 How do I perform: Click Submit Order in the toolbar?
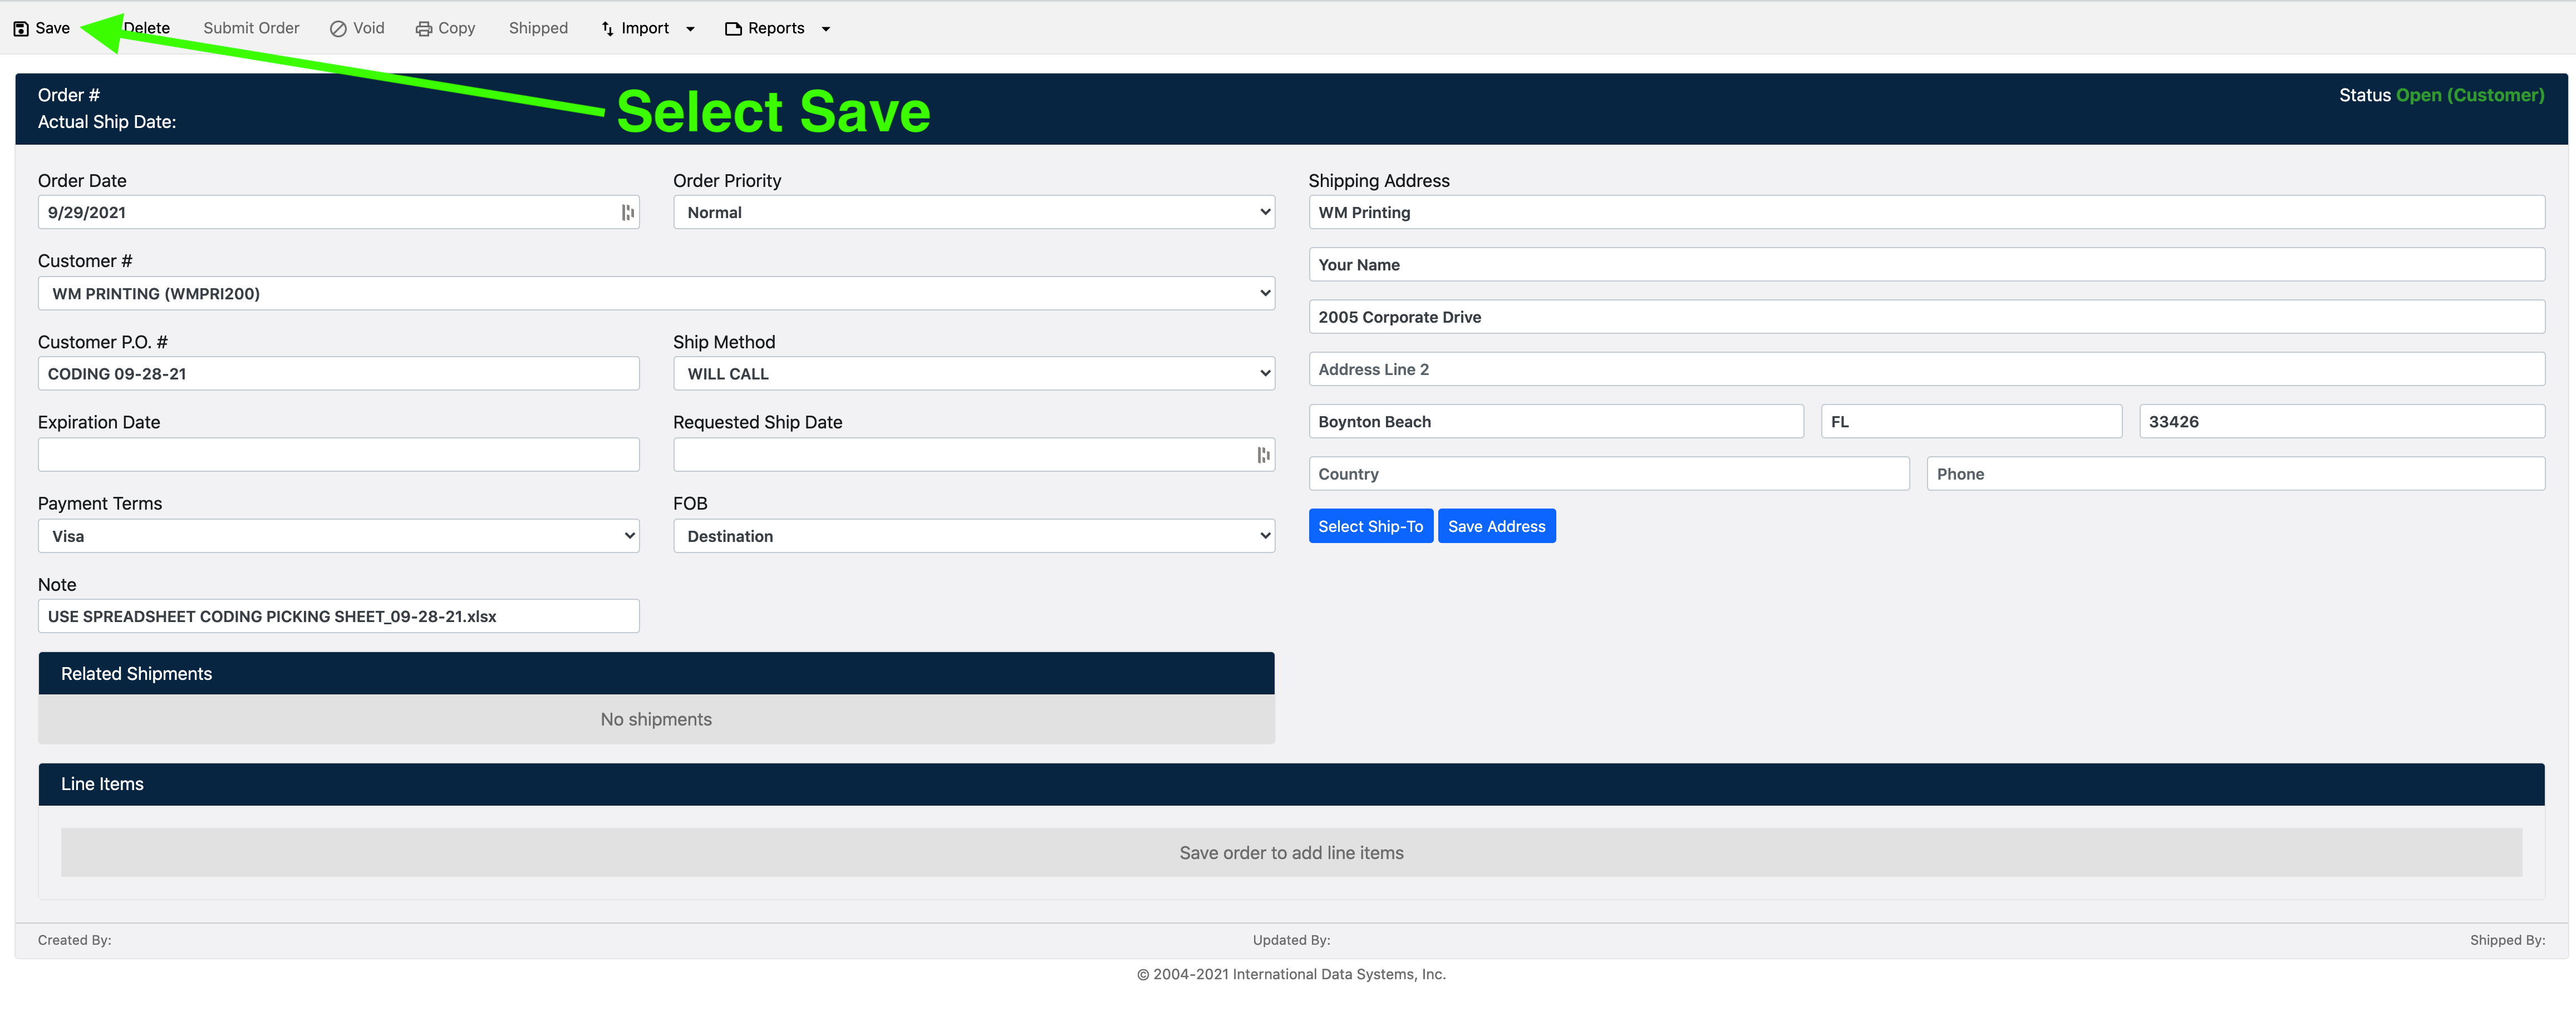tap(251, 28)
